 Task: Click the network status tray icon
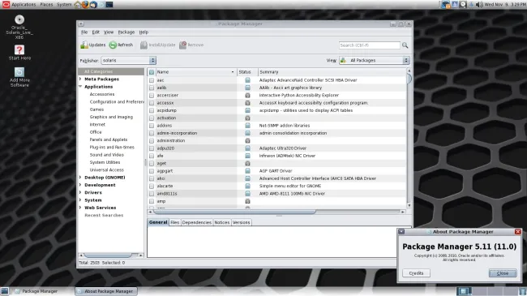point(446,4)
